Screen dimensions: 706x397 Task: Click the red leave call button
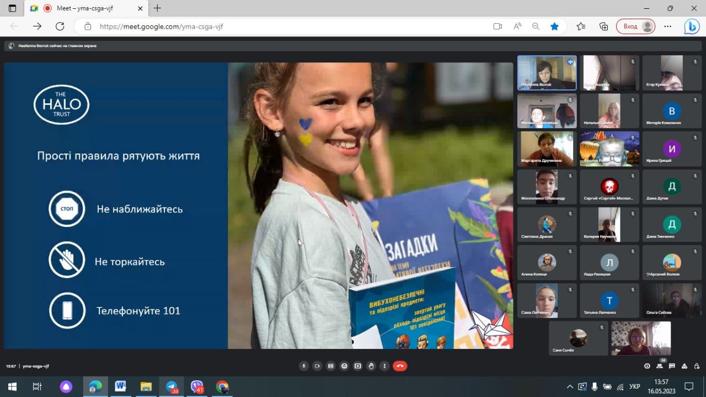400,366
